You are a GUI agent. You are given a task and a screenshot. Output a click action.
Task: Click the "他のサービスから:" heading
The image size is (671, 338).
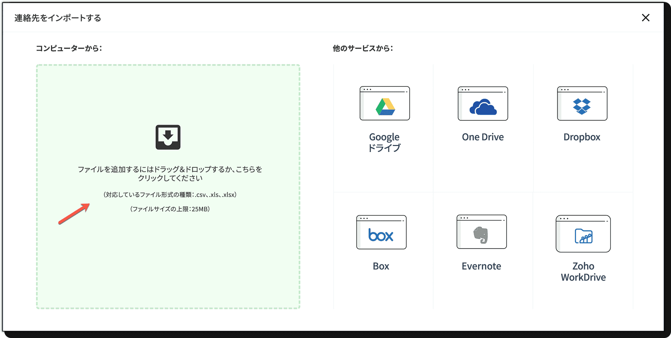click(363, 48)
